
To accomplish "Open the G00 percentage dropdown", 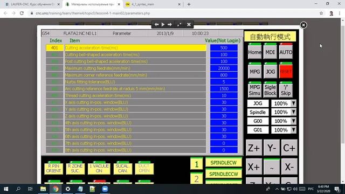I will pyautogui.click(x=293, y=121).
